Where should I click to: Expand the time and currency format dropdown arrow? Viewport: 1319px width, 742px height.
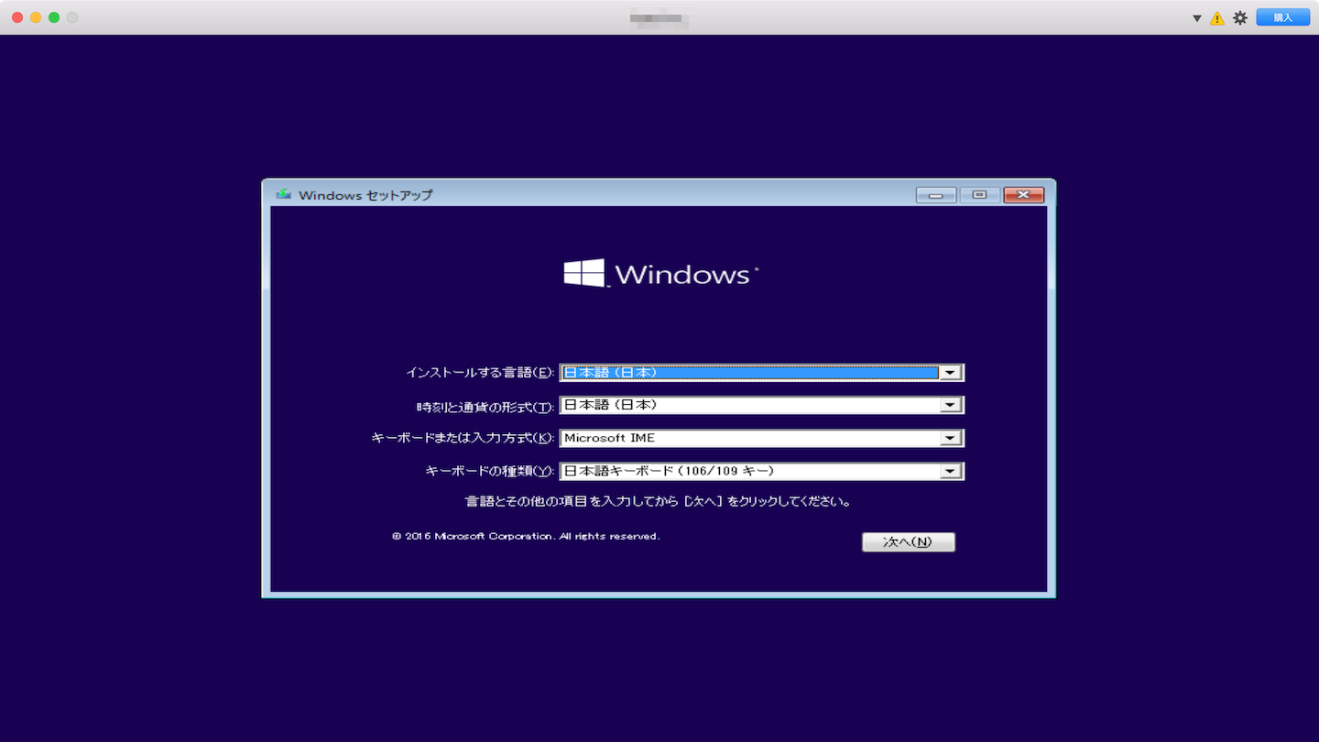click(x=951, y=405)
